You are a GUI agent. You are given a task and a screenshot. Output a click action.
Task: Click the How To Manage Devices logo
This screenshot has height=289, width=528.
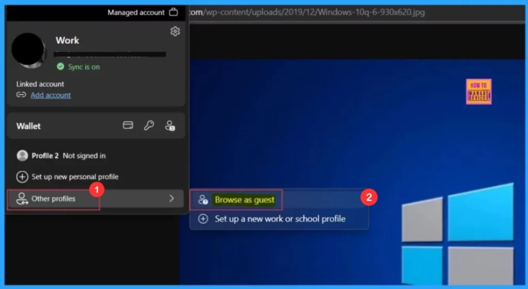click(478, 92)
